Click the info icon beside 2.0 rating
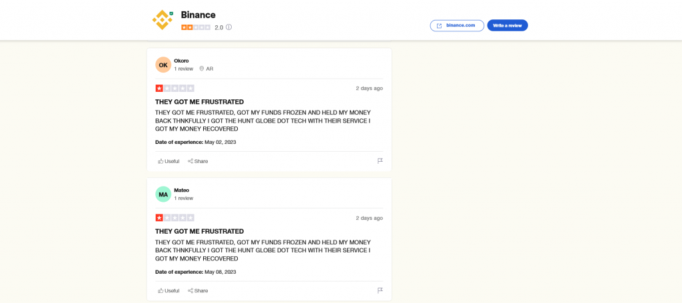 point(229,27)
